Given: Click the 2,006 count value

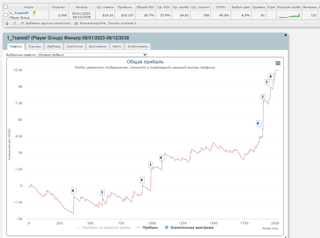Looking at the screenshot, I should pos(62,15).
